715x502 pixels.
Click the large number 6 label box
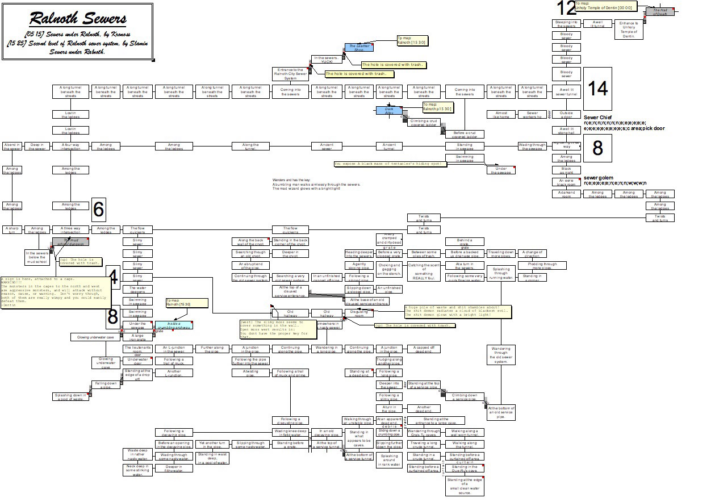[x=98, y=210]
